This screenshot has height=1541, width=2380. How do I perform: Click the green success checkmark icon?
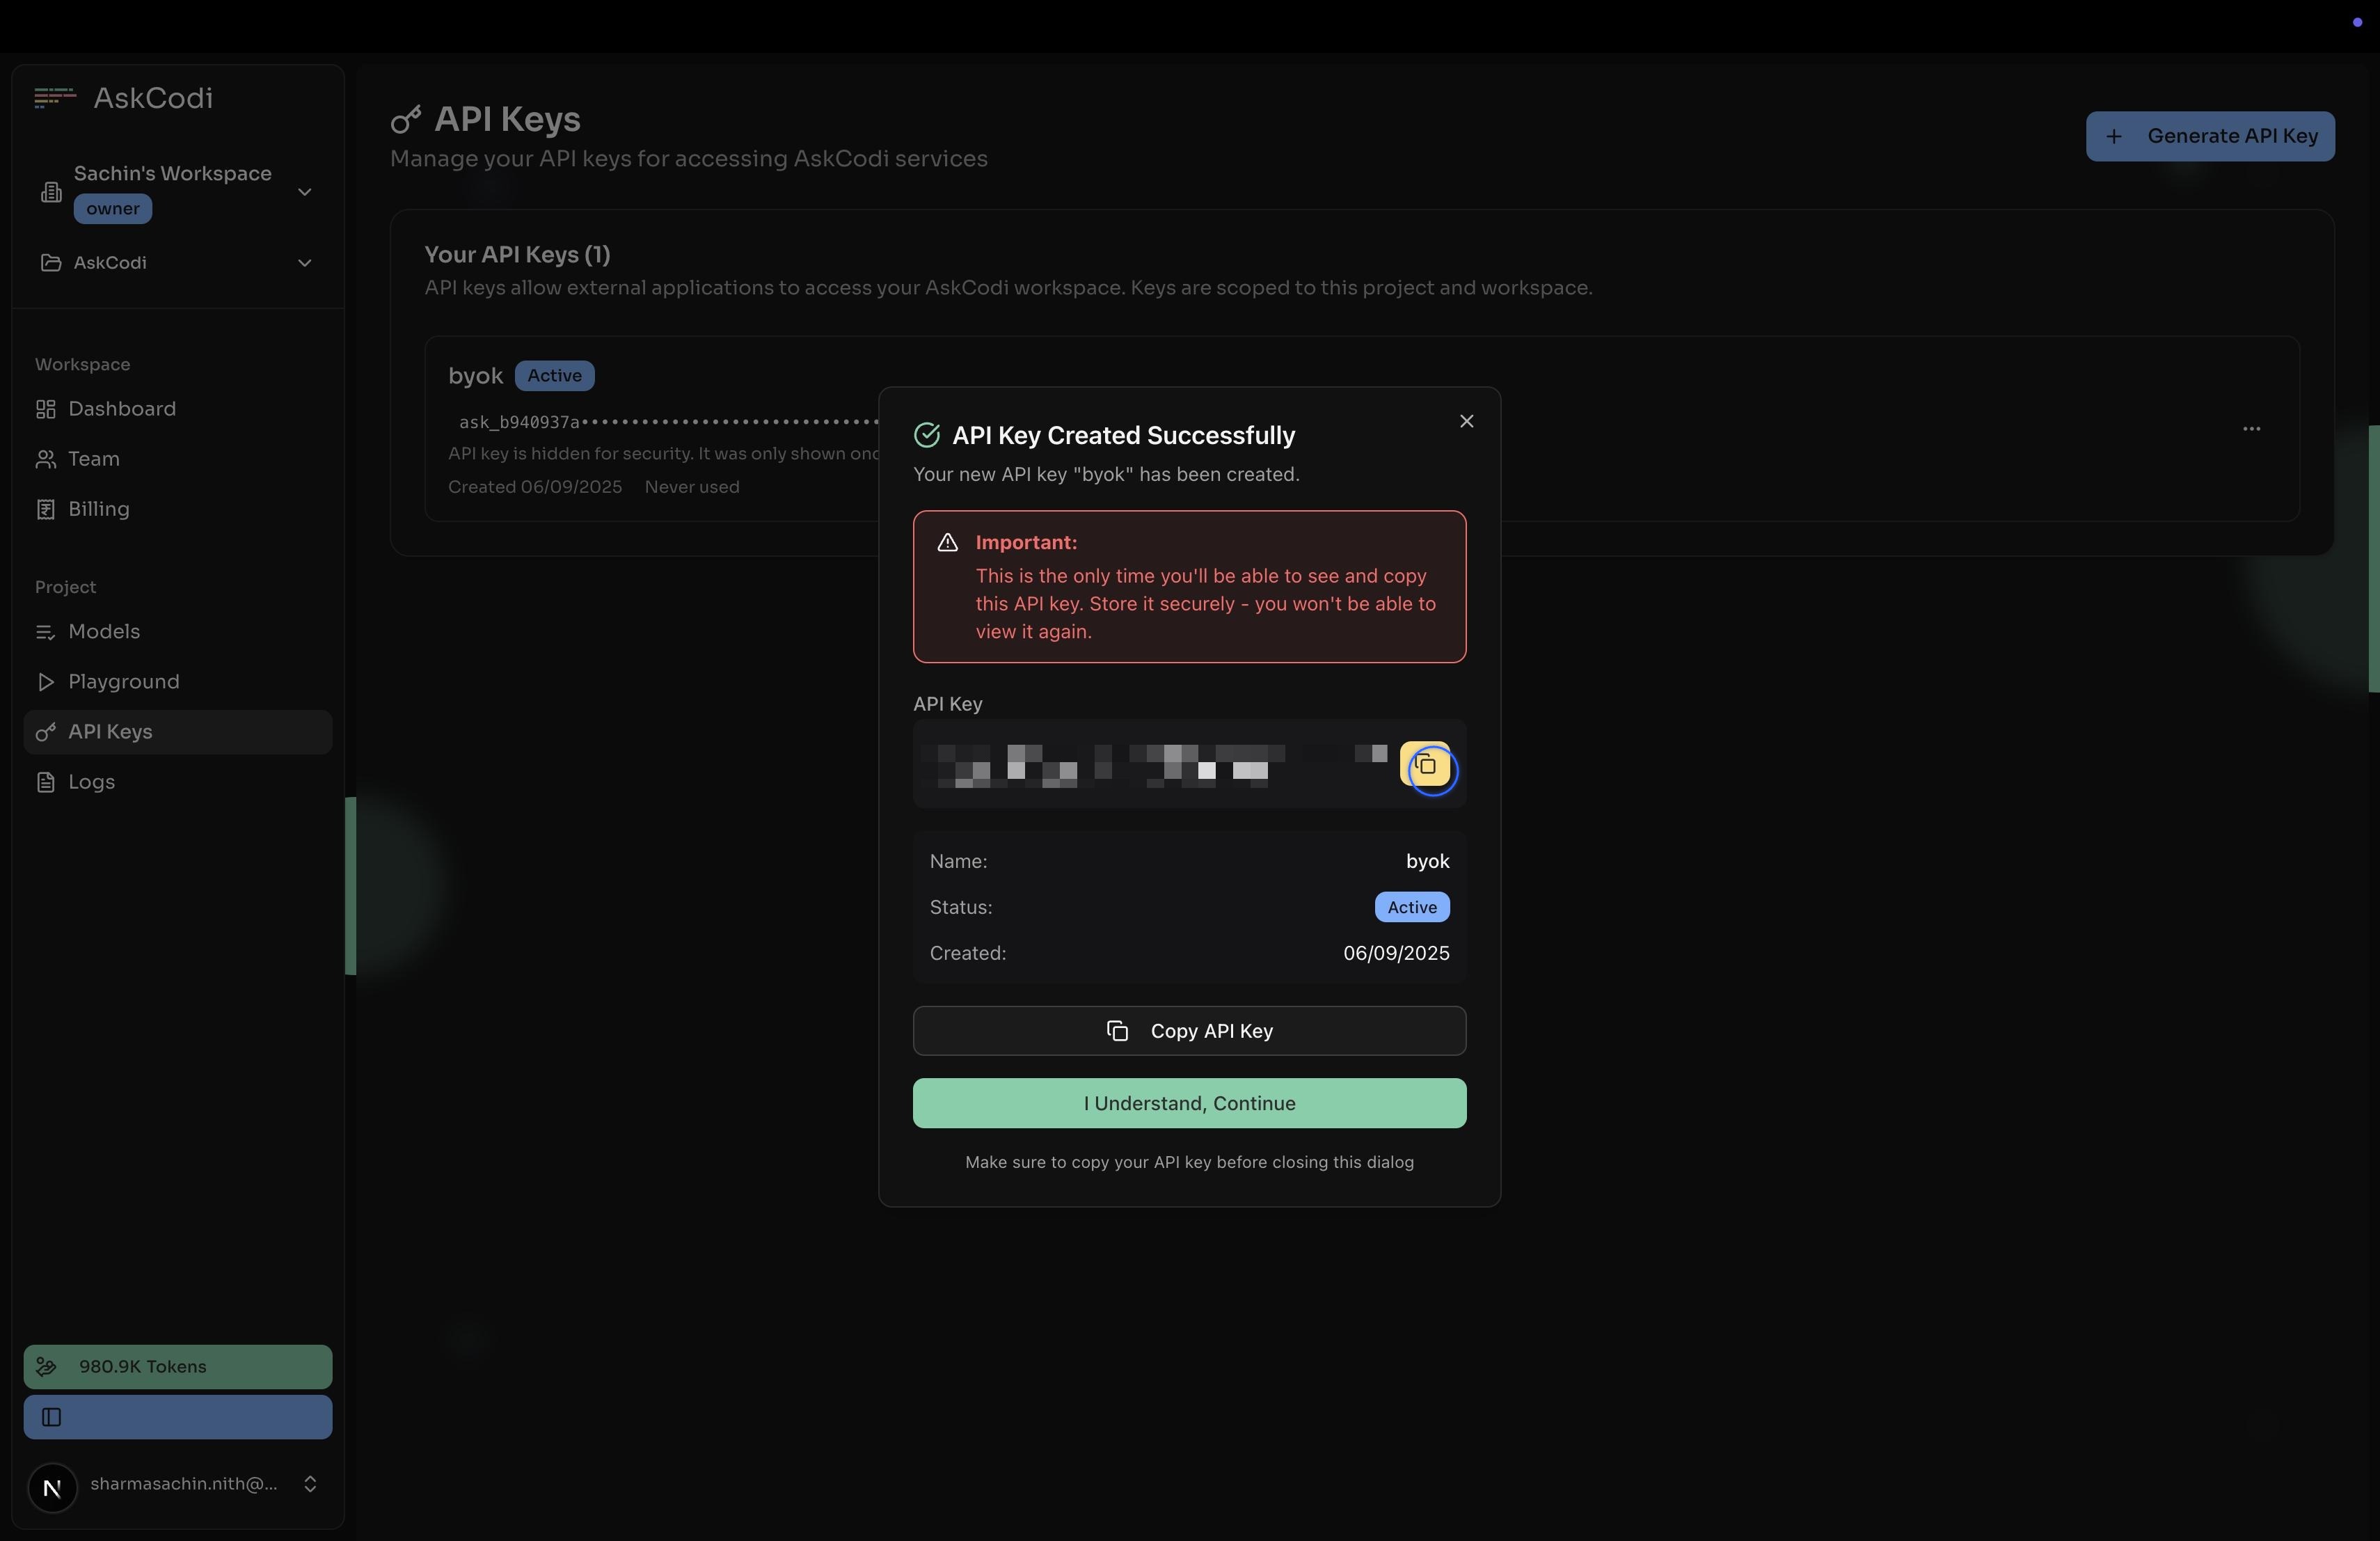pos(927,435)
